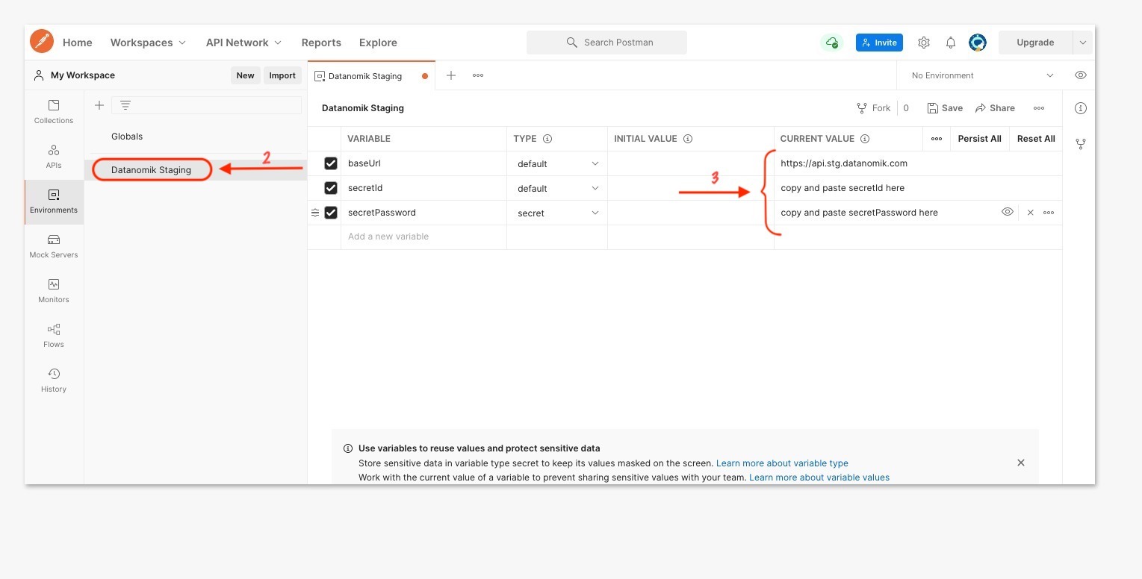
Task: Open the APIs sidebar panel
Action: [54, 156]
